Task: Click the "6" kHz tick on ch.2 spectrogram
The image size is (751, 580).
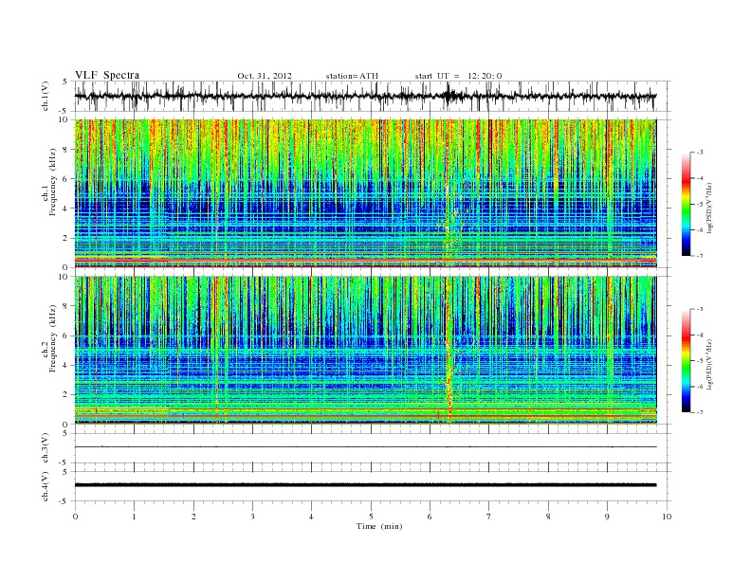Action: pos(65,335)
